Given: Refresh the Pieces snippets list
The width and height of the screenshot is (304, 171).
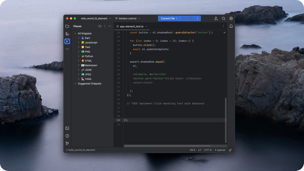Looking at the screenshot, I should tap(100, 26).
